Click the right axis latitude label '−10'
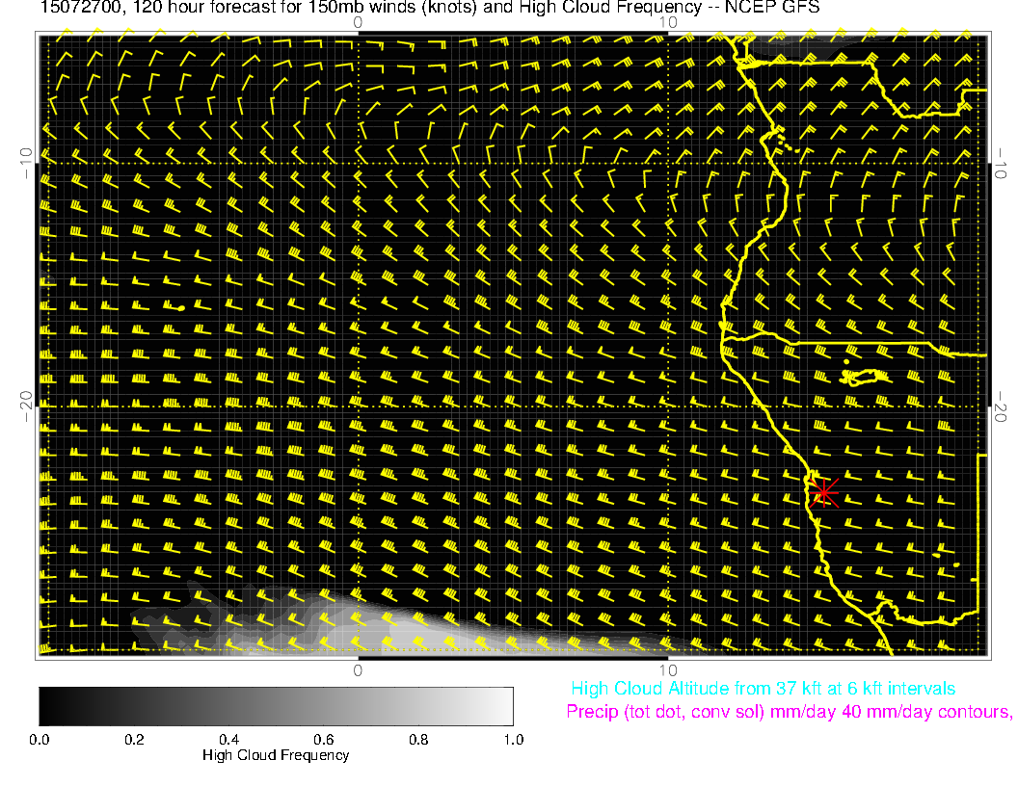This screenshot has width=1018, height=786. (x=1002, y=163)
